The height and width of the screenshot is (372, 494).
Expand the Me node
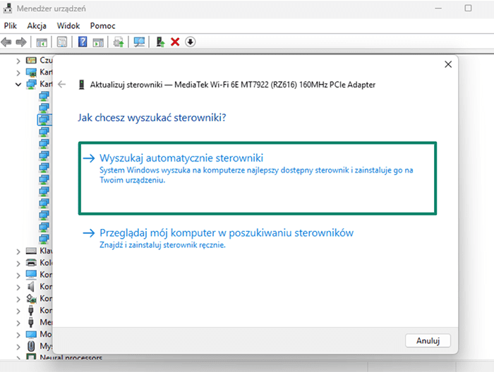click(x=18, y=323)
